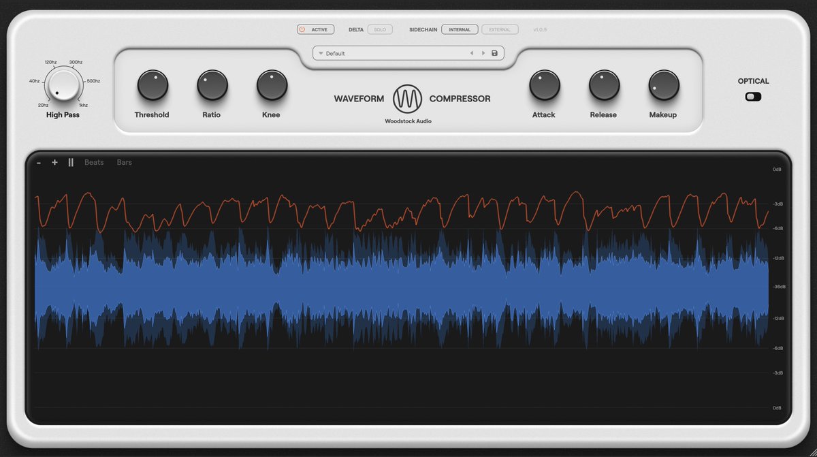817x457 pixels.
Task: Save the current preset using disk icon
Action: (x=495, y=52)
